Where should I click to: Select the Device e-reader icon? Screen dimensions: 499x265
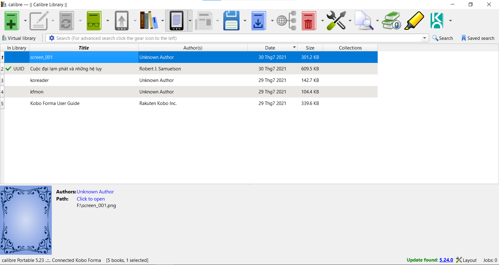coord(177,21)
